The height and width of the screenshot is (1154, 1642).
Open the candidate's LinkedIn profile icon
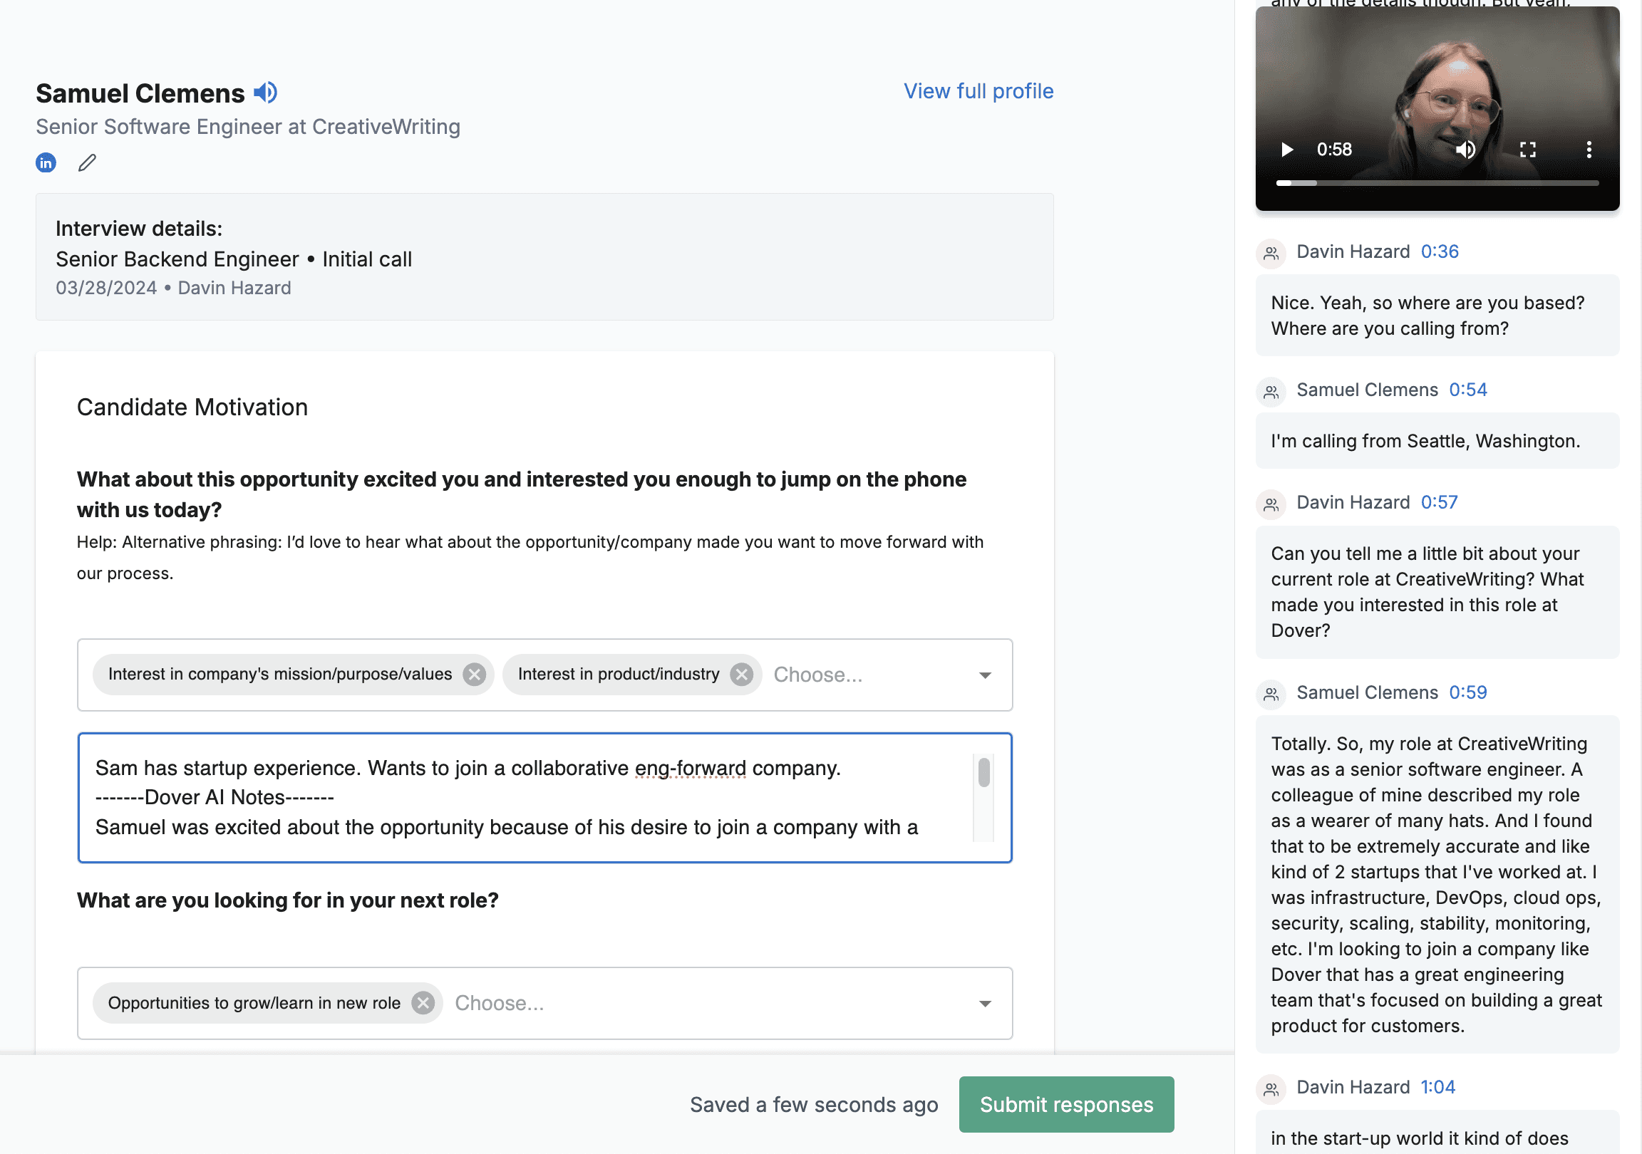[x=46, y=163]
